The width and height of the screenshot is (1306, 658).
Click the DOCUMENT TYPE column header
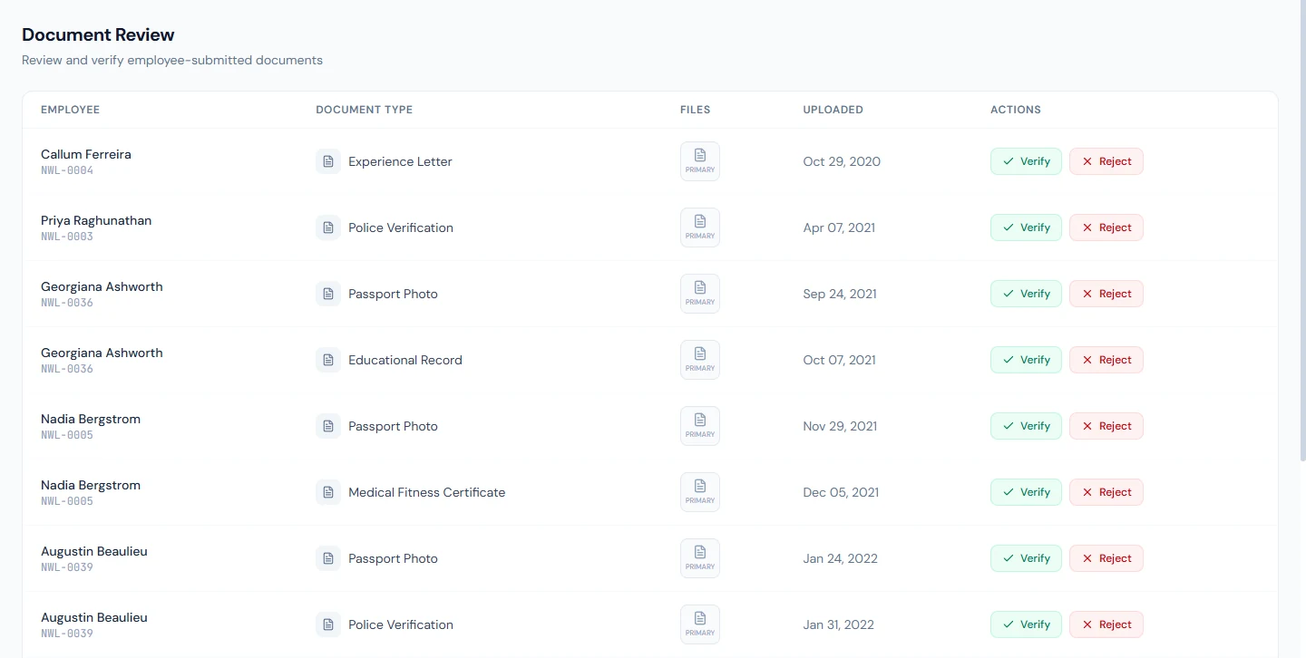click(364, 110)
